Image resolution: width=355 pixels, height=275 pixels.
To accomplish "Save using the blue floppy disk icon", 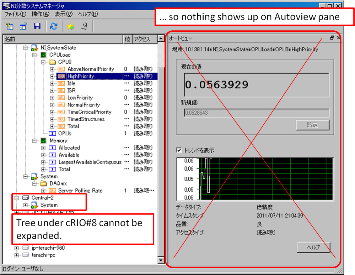I will [37, 26].
